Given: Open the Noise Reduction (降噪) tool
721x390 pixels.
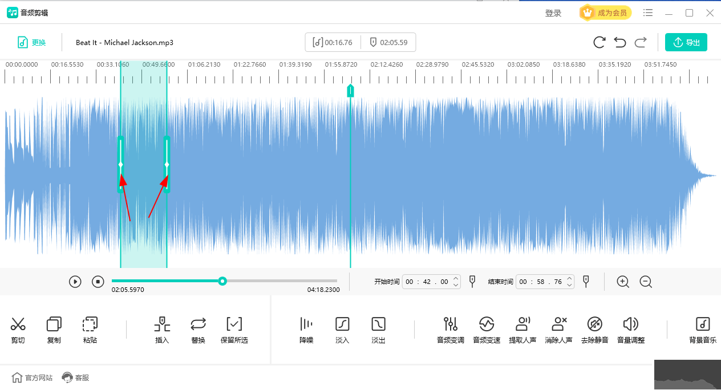Looking at the screenshot, I should pyautogui.click(x=307, y=325).
